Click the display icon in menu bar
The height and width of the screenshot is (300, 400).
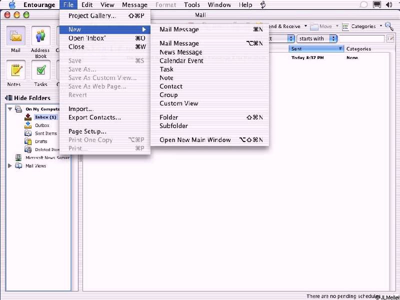pos(376,4)
